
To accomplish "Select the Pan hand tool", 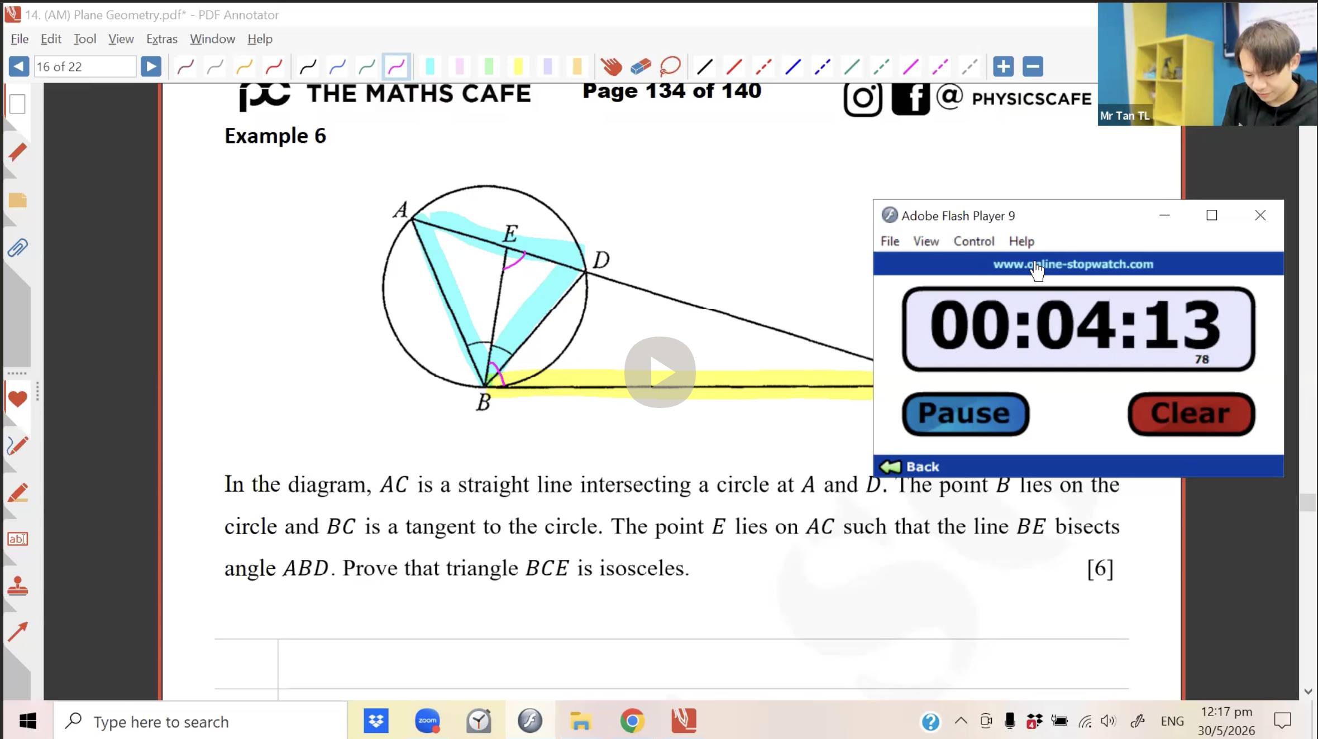I will (x=612, y=67).
